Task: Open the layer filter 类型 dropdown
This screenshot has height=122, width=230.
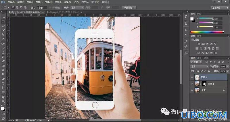Action: tap(196, 62)
